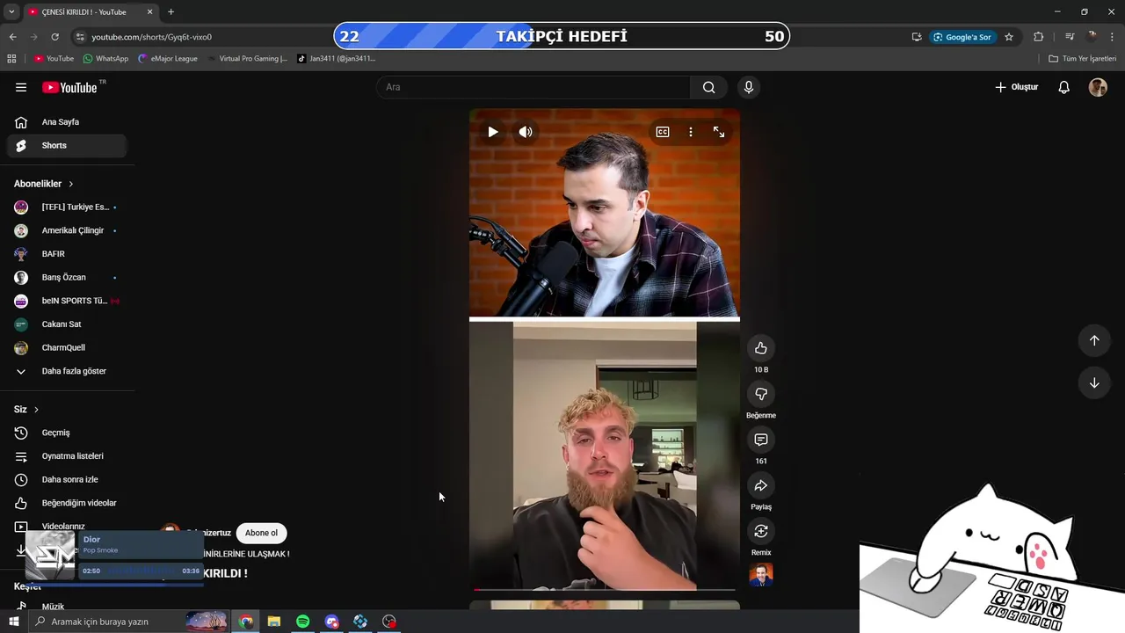Open the Remix option
1125x633 pixels.
click(761, 531)
